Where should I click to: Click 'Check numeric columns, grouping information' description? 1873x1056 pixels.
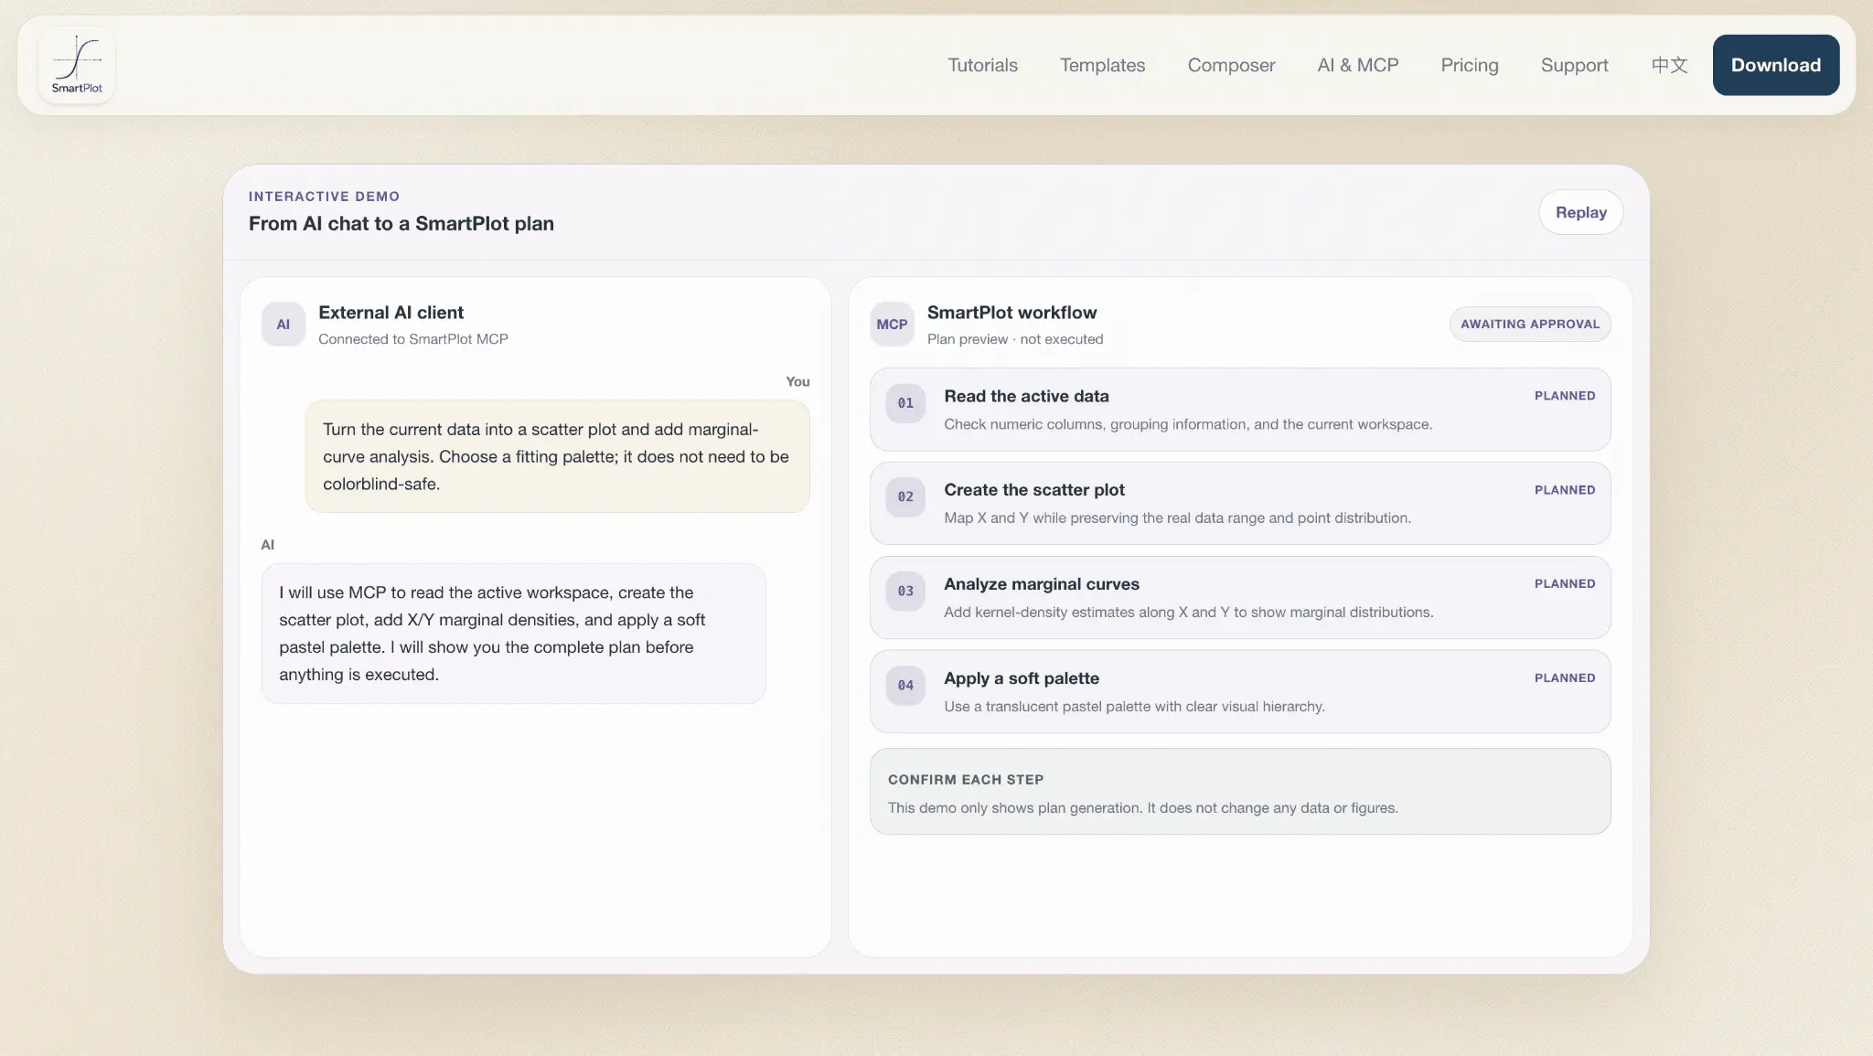pos(1188,424)
